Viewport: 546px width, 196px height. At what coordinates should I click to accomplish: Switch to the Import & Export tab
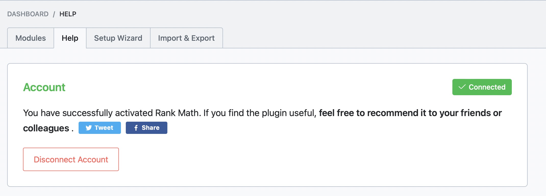pyautogui.click(x=187, y=38)
